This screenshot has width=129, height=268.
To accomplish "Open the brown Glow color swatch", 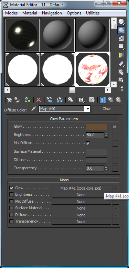I will pos(97,127).
